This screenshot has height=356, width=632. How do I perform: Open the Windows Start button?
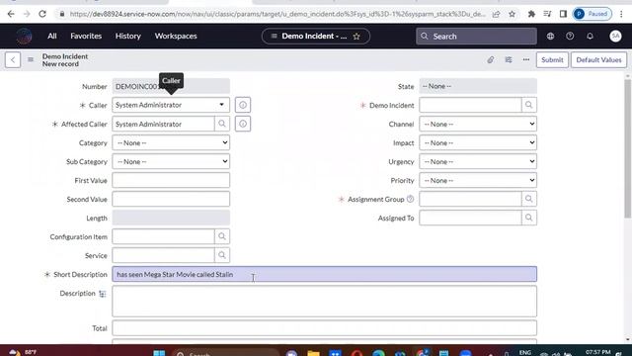point(159,353)
